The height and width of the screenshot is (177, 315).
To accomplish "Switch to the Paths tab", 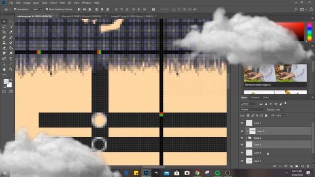I will 266,97.
